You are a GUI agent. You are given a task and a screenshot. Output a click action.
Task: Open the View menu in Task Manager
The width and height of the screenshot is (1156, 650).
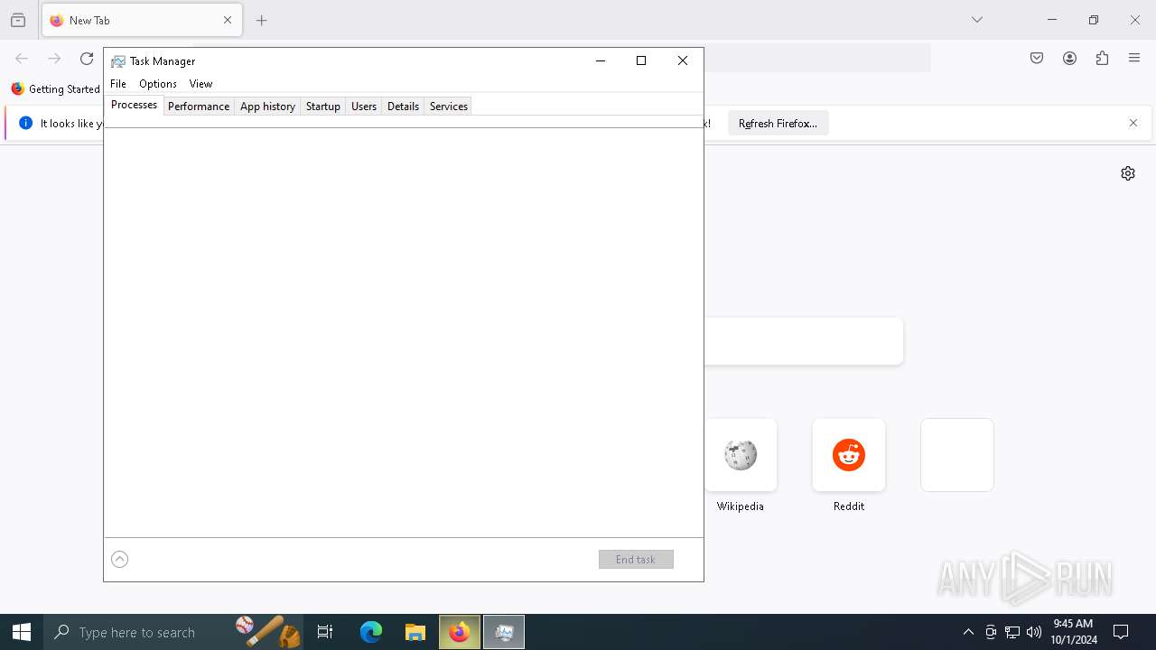[200, 84]
